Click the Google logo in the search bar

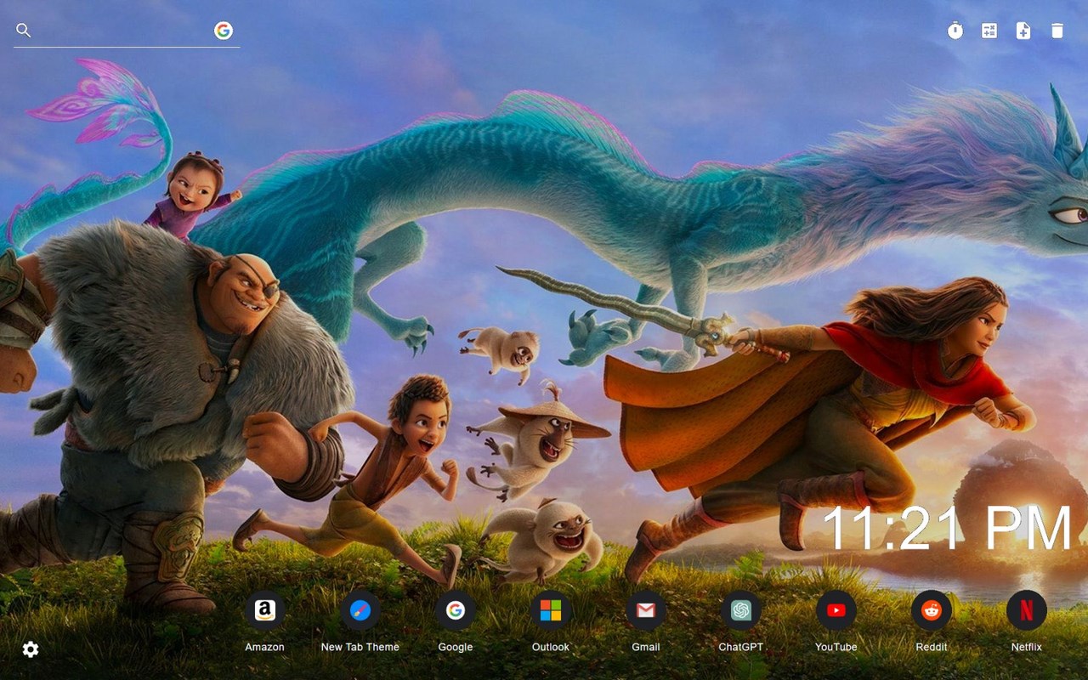tap(224, 31)
